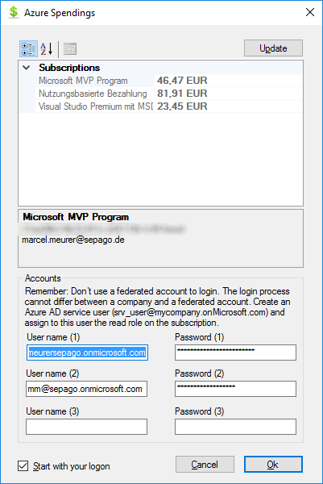This screenshot has height=484, width=323.
Task: Focus the empty Password (3) field
Action: [x=235, y=427]
